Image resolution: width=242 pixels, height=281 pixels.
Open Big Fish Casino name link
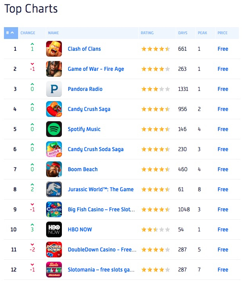click(101, 209)
